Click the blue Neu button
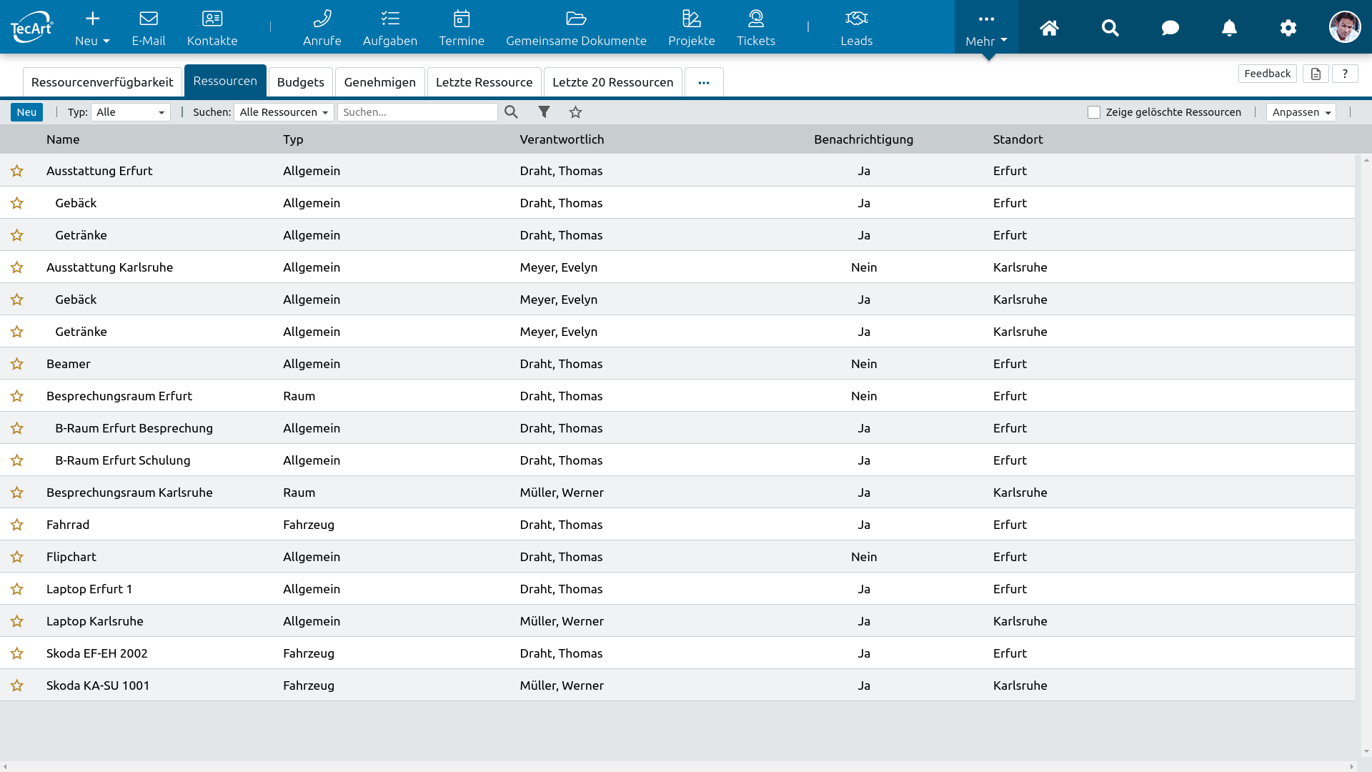This screenshot has height=772, width=1372. tap(26, 112)
